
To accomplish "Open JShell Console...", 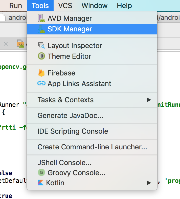I will pos(92,163).
